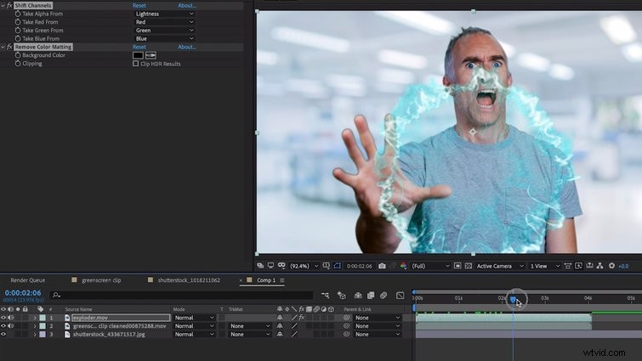Click the fast previews icon
This screenshot has height=361, width=642.
578,266
